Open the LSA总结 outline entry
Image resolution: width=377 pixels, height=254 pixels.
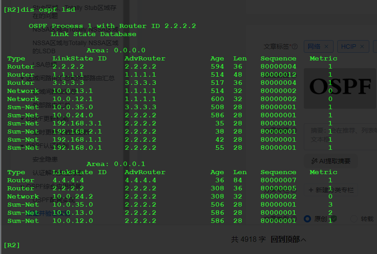click(x=45, y=65)
